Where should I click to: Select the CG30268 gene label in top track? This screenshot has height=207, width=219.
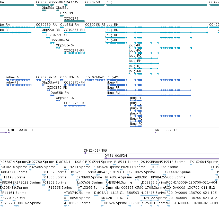coord(92,2)
